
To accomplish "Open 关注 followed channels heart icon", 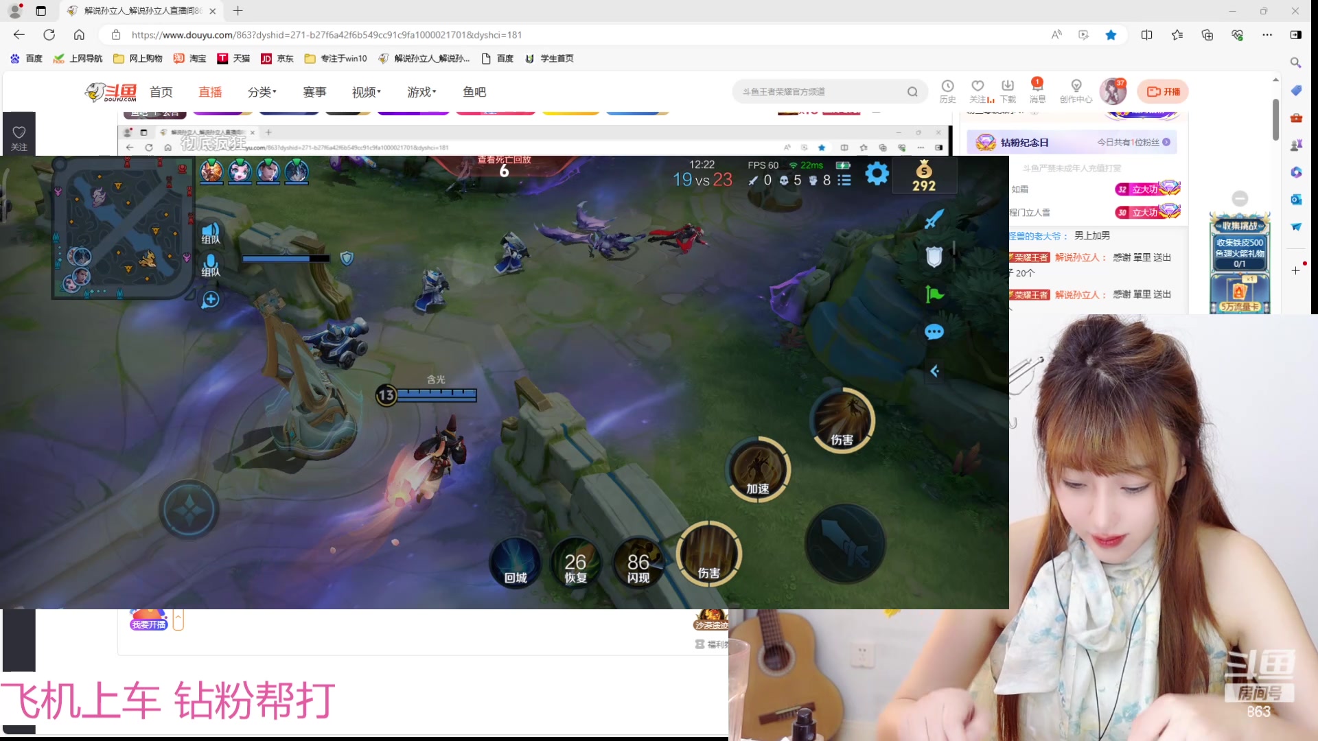I will (979, 91).
